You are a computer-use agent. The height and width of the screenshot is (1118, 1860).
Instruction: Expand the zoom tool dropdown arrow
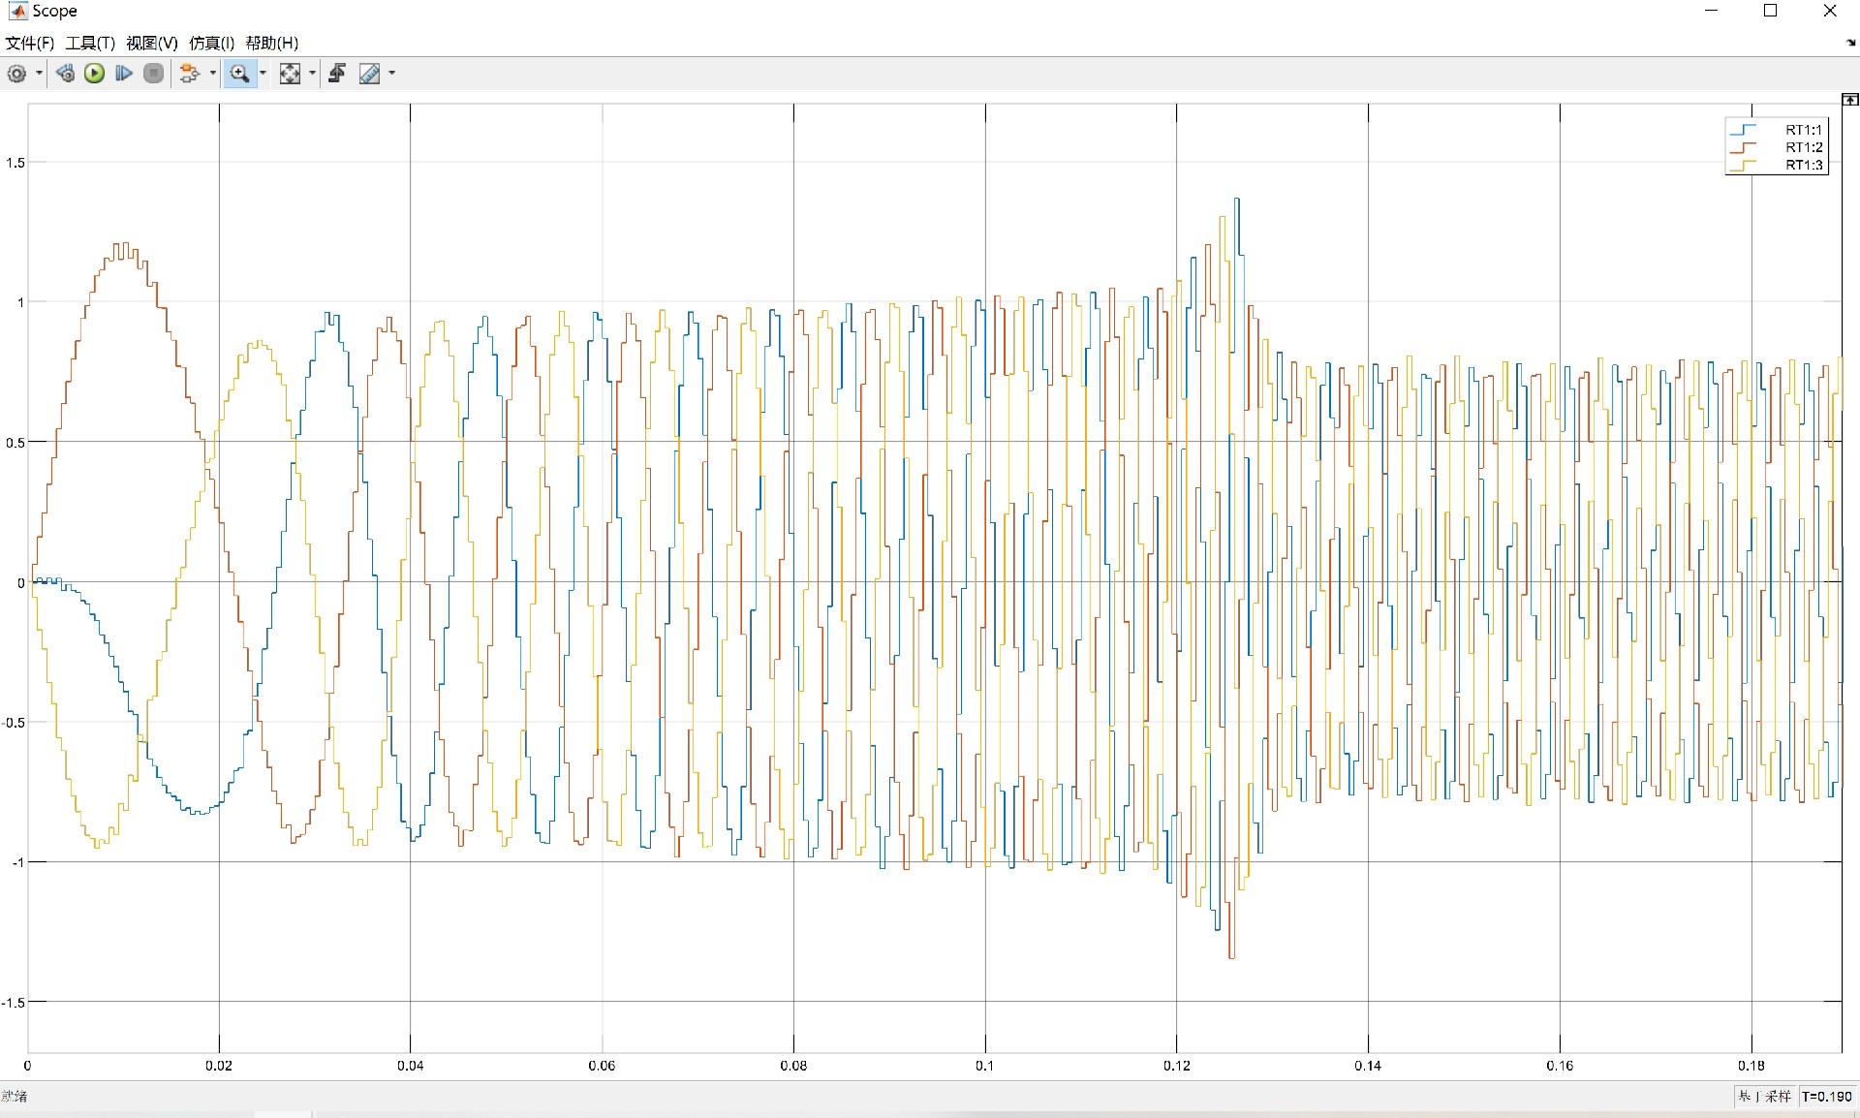(263, 74)
